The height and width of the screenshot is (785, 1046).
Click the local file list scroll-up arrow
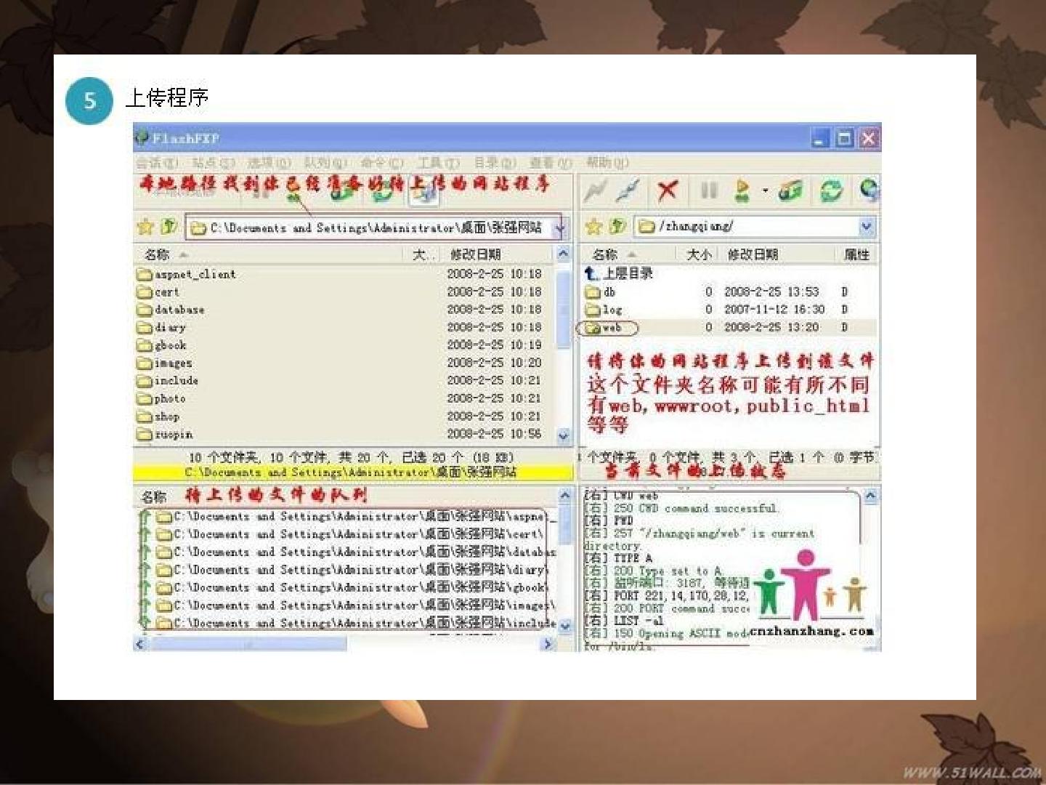564,254
